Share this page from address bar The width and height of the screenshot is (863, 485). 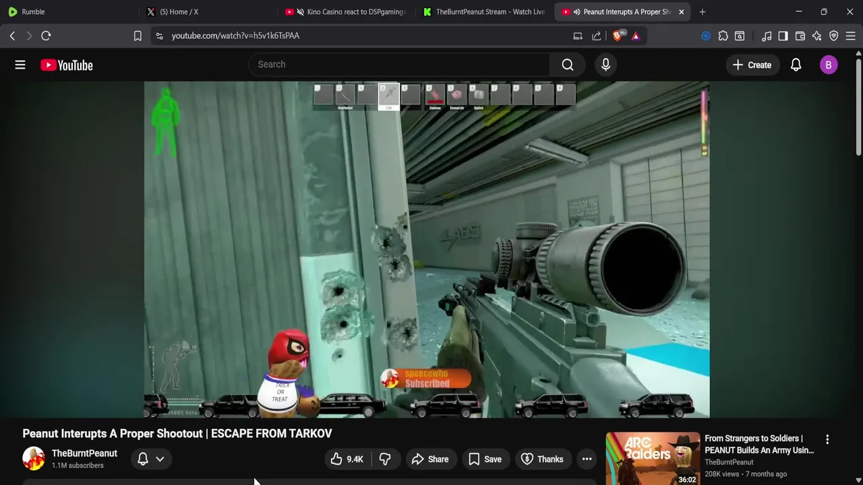597,36
